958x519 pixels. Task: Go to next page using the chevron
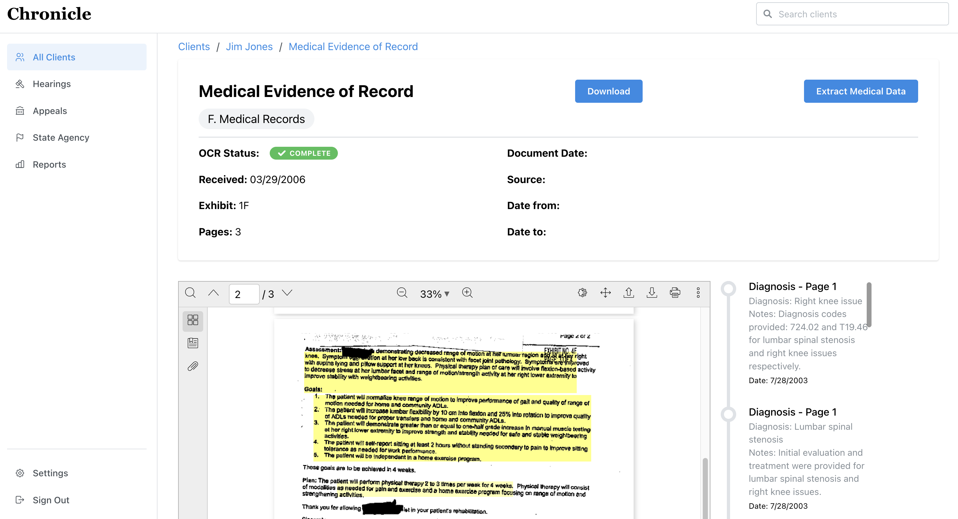[287, 293]
